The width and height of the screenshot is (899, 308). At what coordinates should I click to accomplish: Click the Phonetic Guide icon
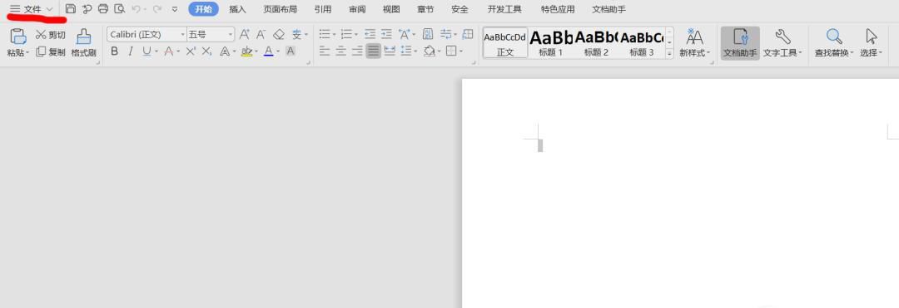[x=296, y=34]
